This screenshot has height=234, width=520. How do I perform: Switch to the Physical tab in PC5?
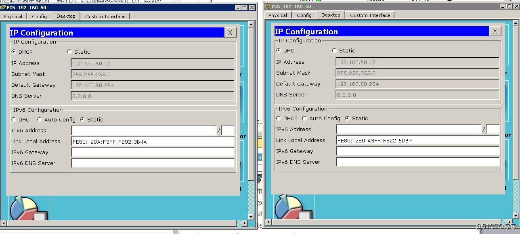13,16
